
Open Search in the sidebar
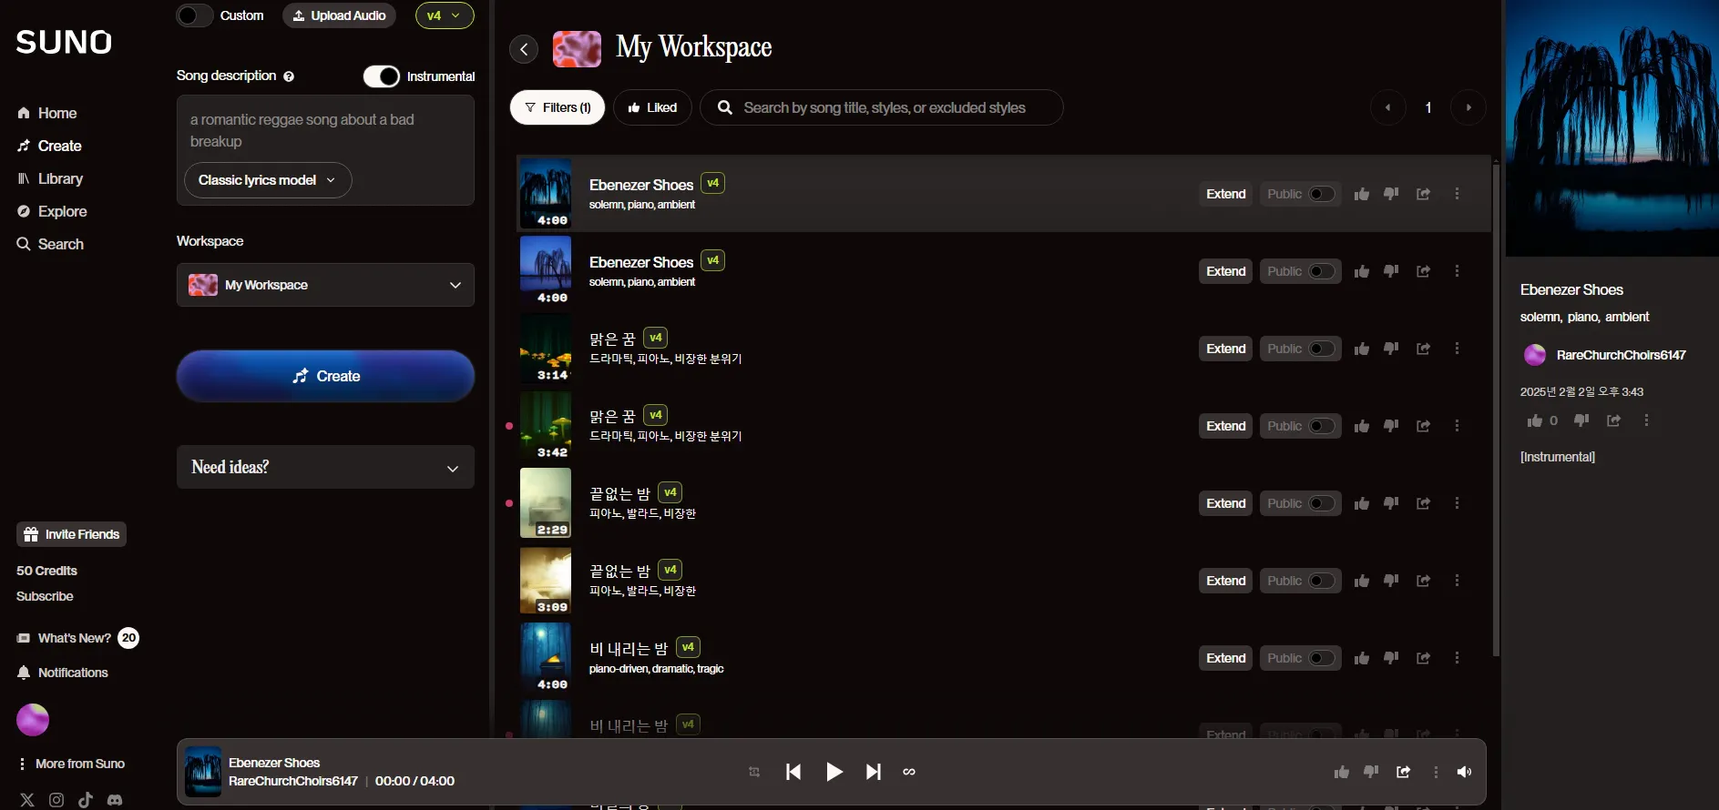[50, 244]
